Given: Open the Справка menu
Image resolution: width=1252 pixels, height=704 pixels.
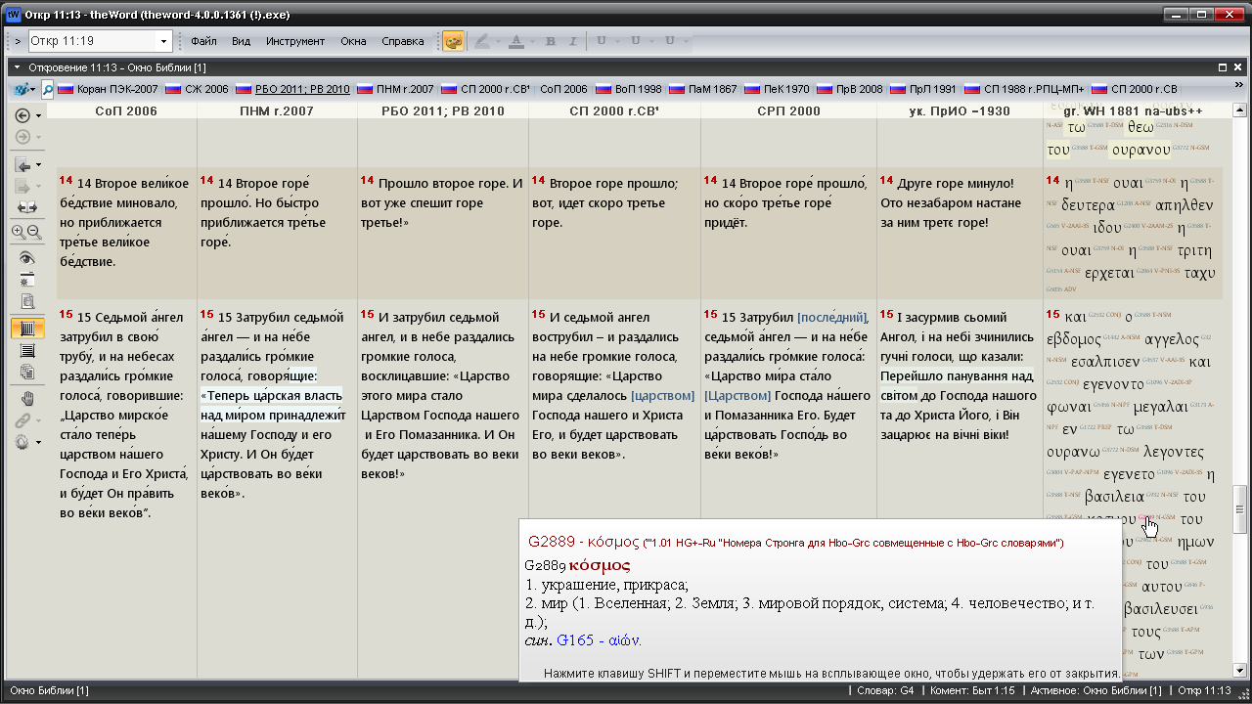Looking at the screenshot, I should click(402, 41).
